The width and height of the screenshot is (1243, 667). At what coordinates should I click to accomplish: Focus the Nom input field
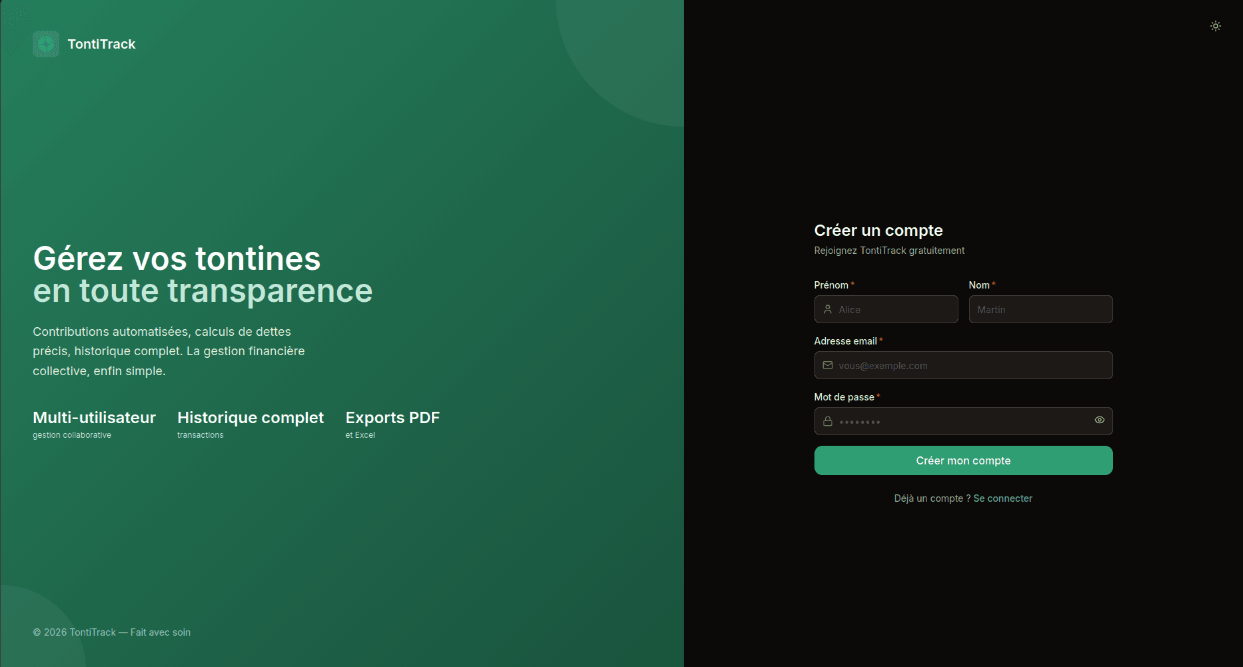1041,309
